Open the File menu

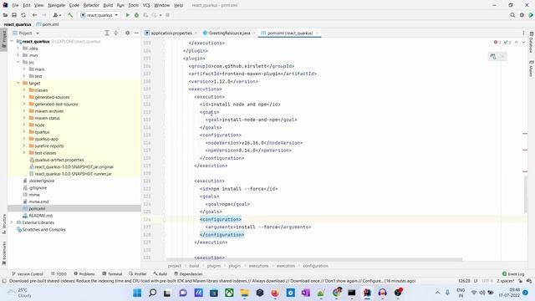pos(15,5)
